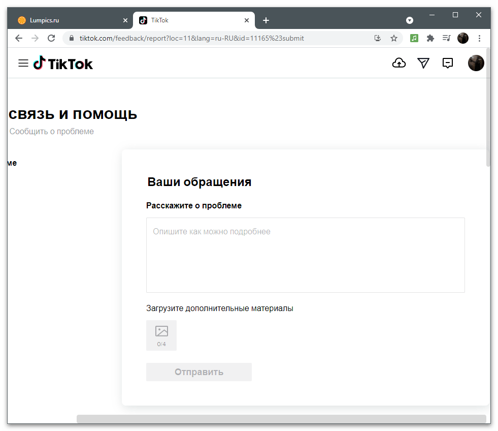Open TikTok profile avatar menu
The width and height of the screenshot is (498, 431).
(x=476, y=63)
